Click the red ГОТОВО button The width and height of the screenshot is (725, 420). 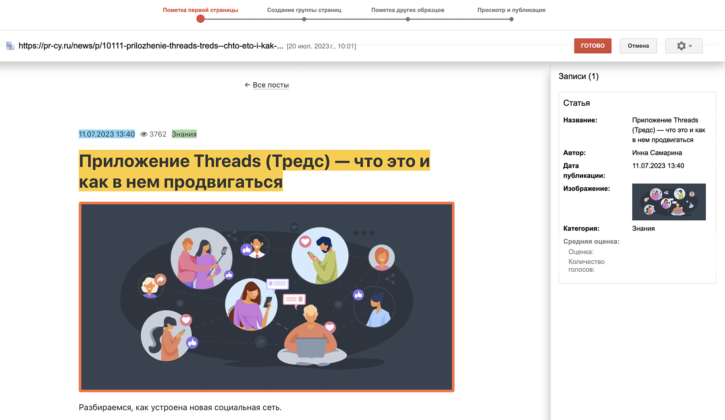(592, 46)
